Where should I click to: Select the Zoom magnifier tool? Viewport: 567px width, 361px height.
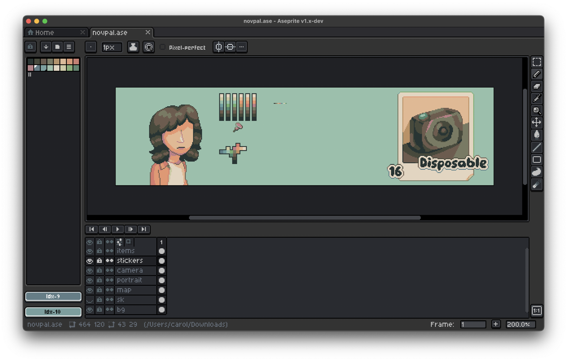536,111
